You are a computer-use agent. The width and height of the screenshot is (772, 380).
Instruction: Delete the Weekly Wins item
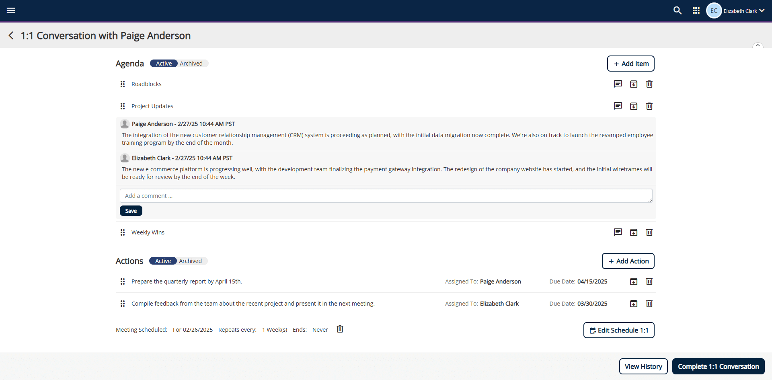pos(649,232)
